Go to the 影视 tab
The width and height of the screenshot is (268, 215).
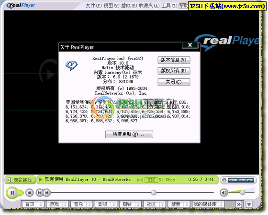103,204
